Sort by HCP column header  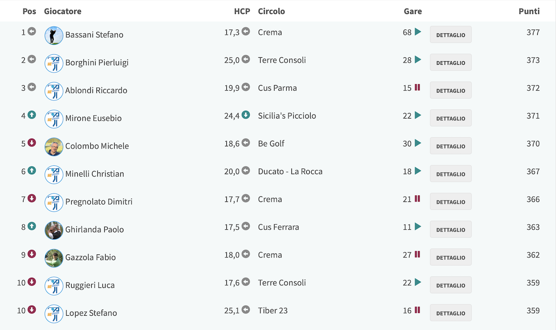pyautogui.click(x=242, y=11)
